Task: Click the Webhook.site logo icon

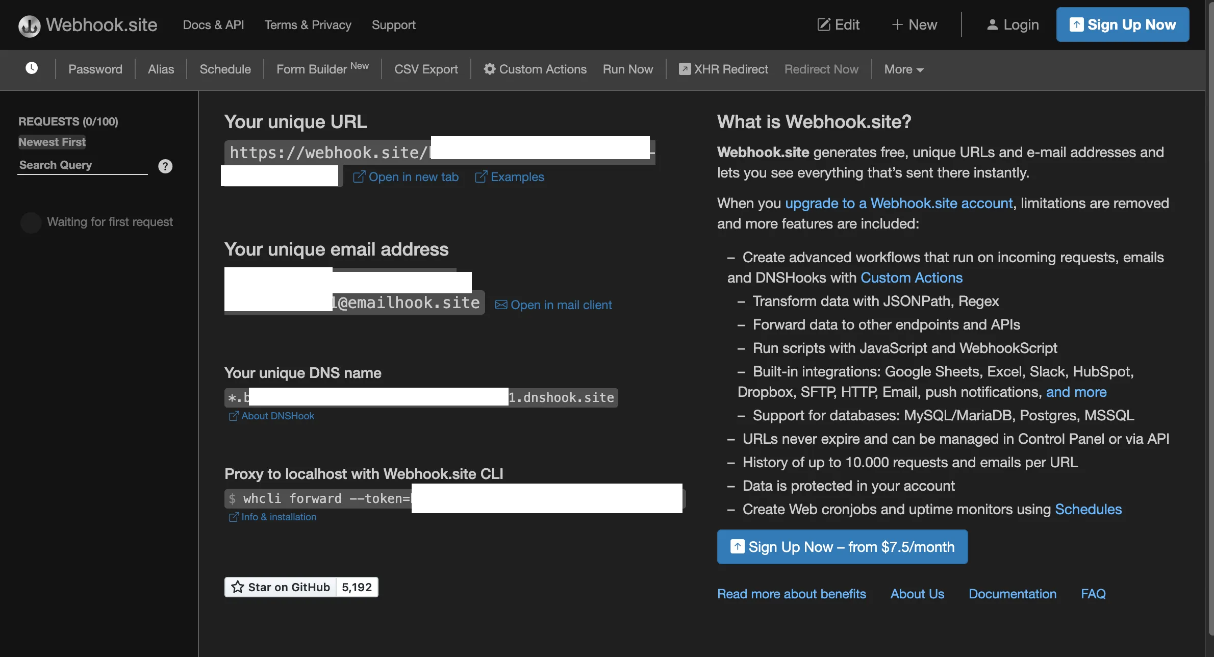Action: point(29,26)
